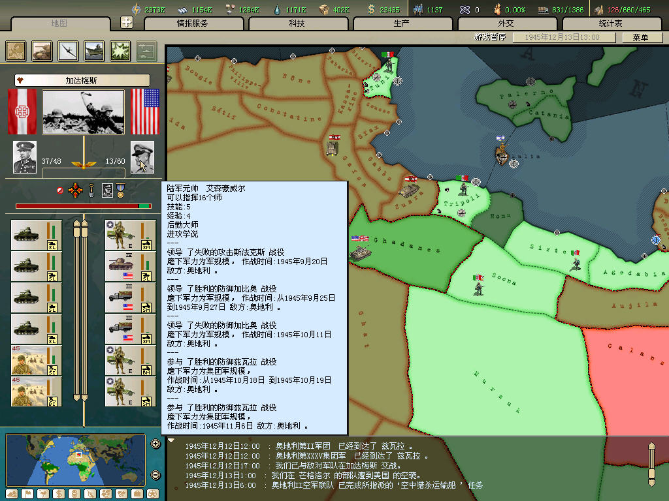Image resolution: width=669 pixels, height=501 pixels.
Task: Click the message log scrollbar handle
Action: pos(651,464)
